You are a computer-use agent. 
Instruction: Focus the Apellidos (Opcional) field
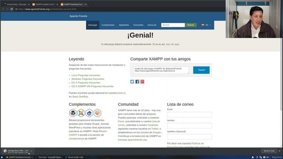(x=190, y=136)
